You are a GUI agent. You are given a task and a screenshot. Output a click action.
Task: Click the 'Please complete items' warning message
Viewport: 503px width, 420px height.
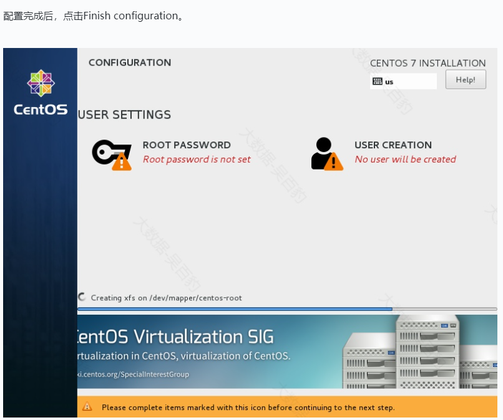point(248,408)
